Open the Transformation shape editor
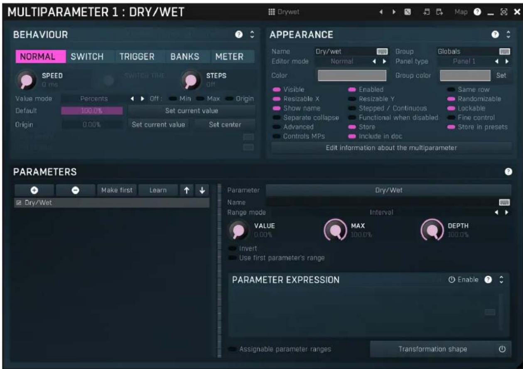 click(433, 349)
